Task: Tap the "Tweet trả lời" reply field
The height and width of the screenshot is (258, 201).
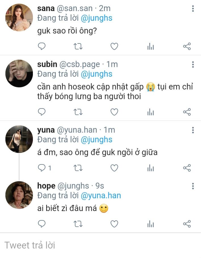Action: coord(100,245)
